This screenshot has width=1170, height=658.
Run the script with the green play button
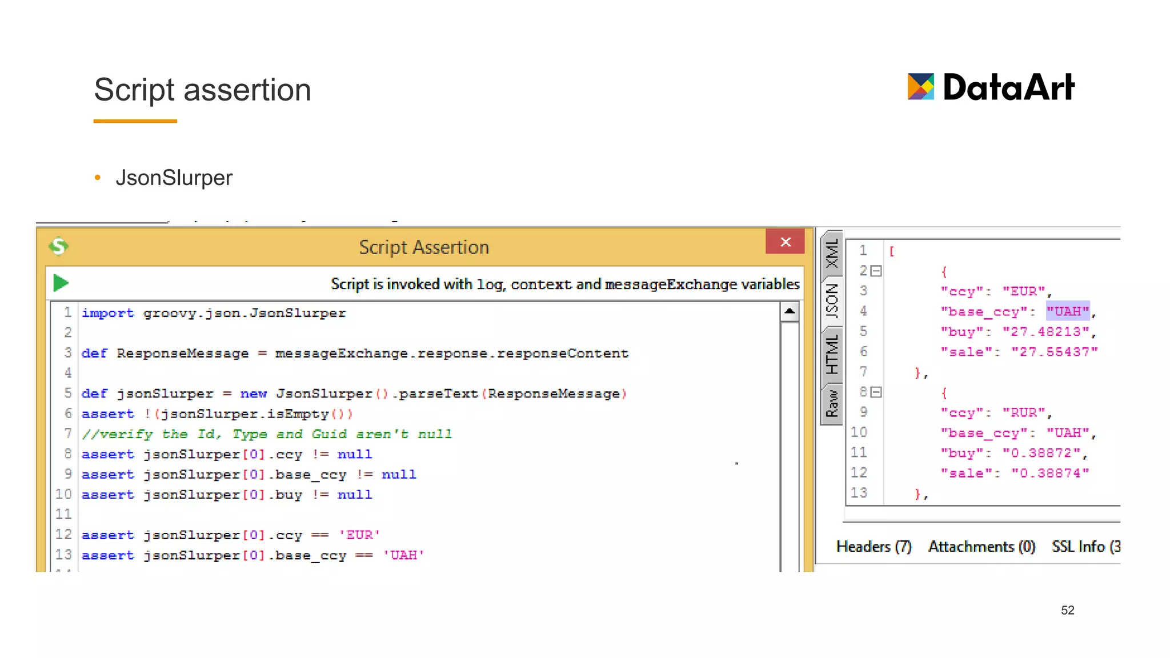pos(61,283)
